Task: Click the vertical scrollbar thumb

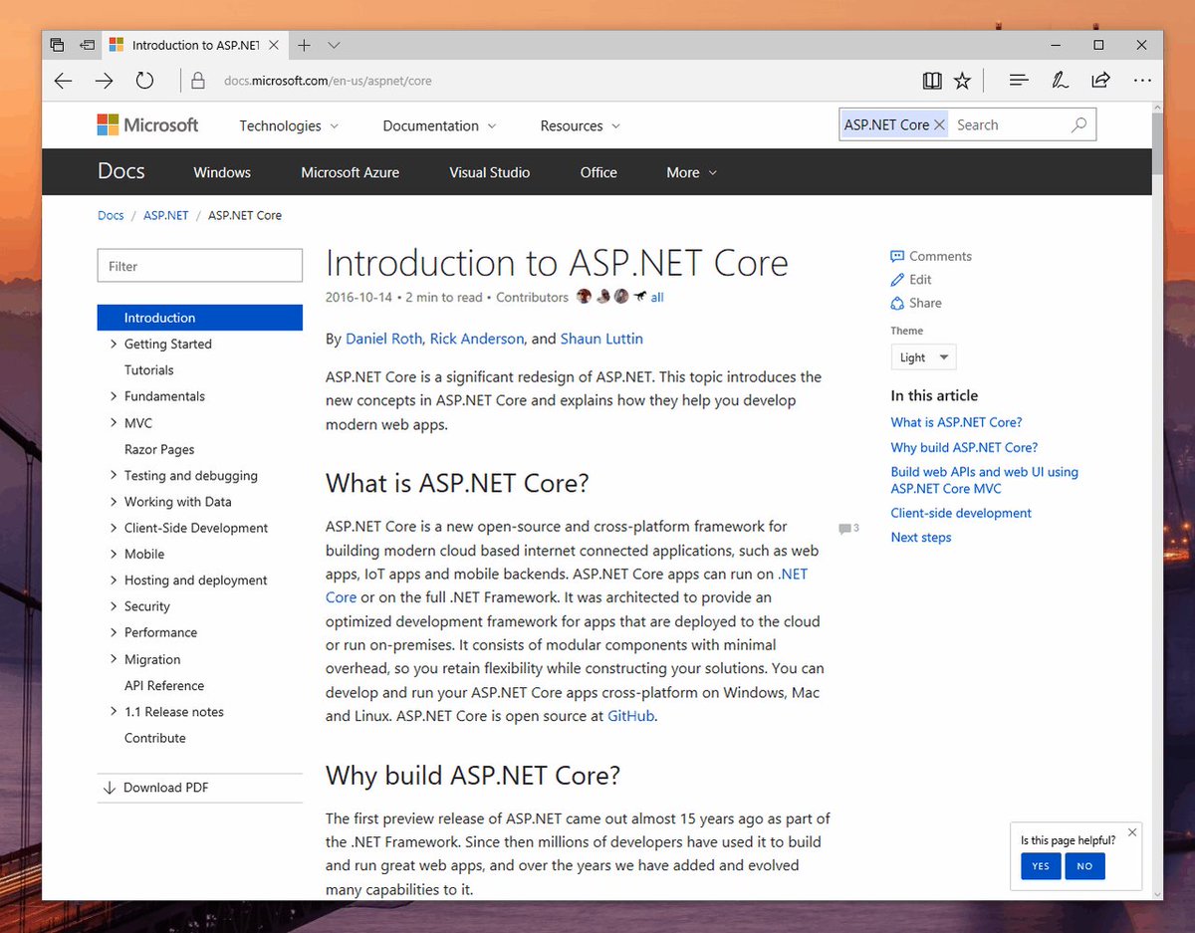Action: 1157,144
